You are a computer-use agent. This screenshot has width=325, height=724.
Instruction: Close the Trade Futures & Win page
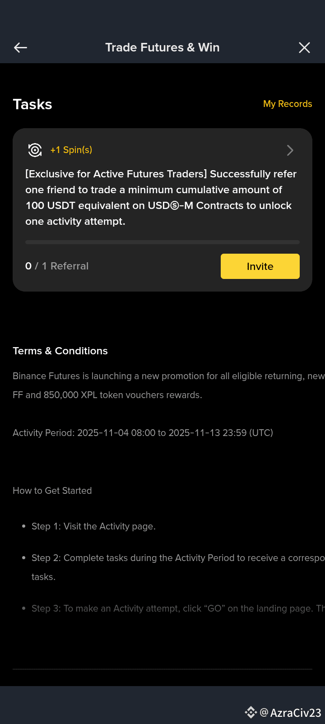click(304, 47)
